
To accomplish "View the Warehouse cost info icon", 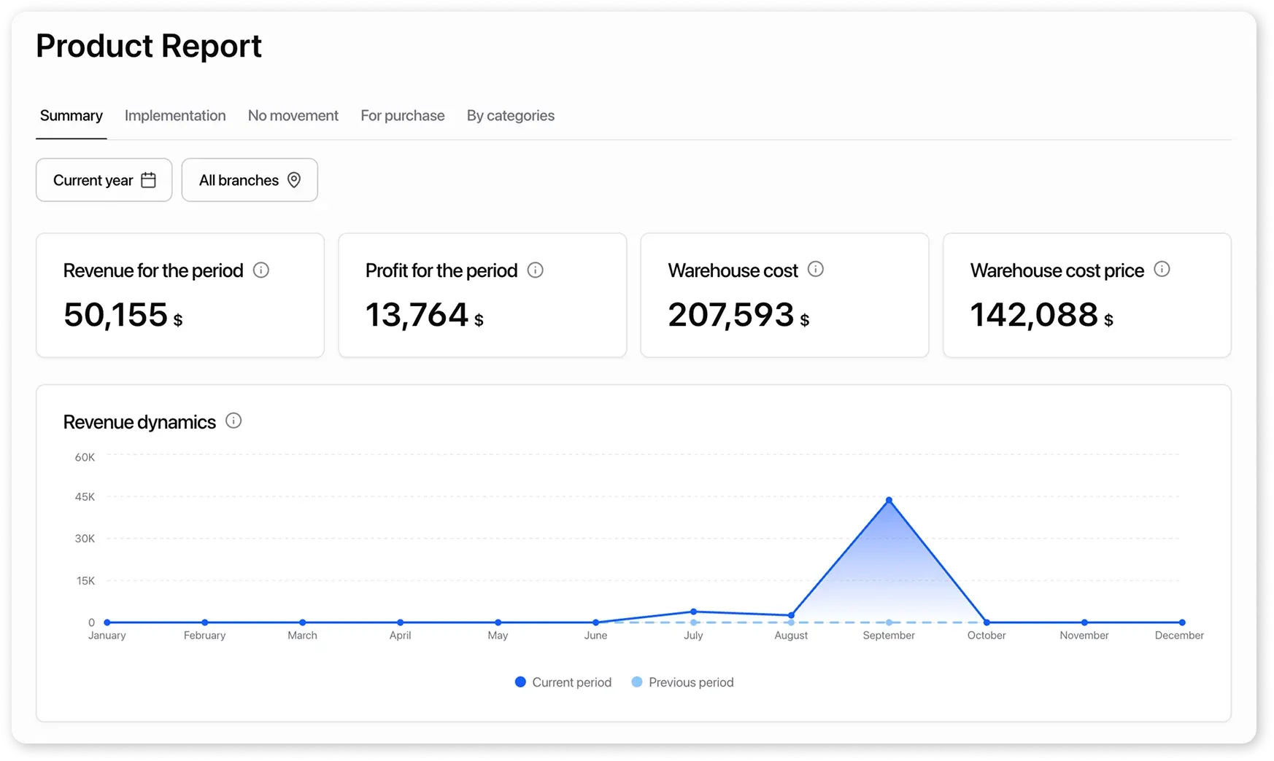I will click(815, 269).
